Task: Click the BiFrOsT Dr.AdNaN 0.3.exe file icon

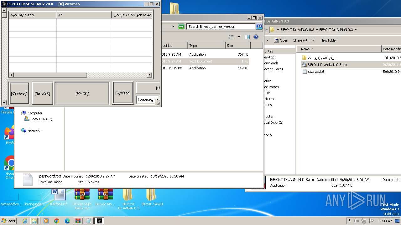Action: coord(304,65)
